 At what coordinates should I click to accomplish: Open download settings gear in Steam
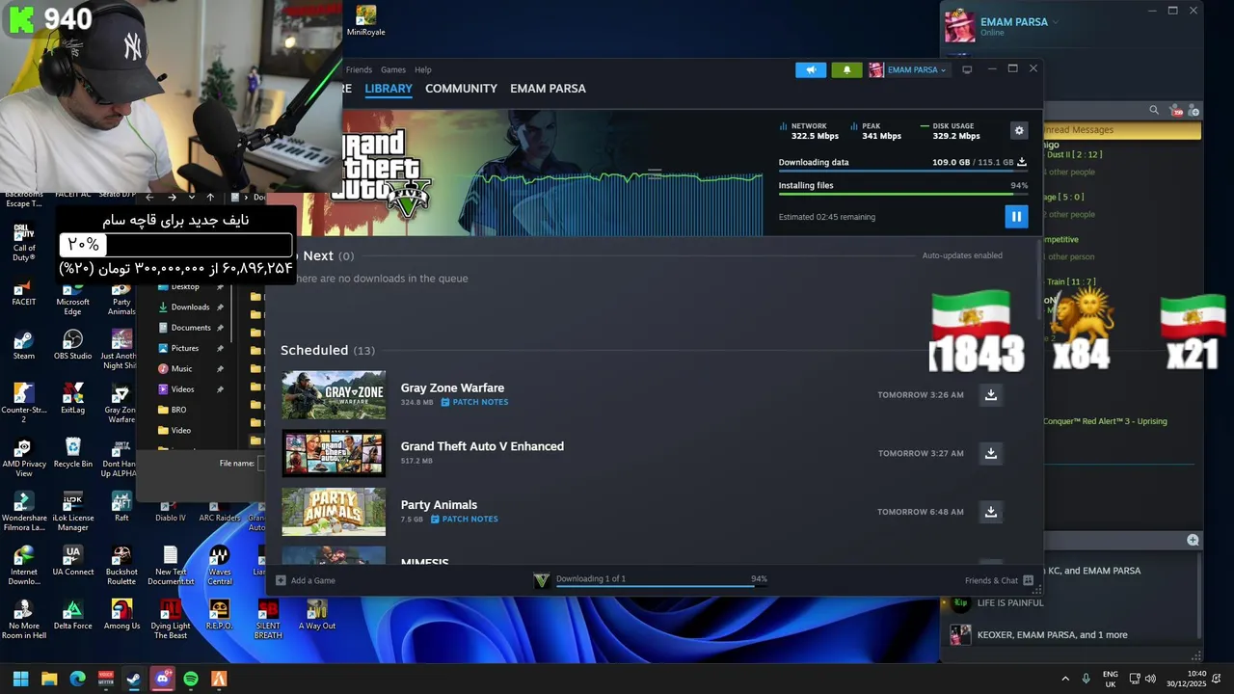(1019, 130)
